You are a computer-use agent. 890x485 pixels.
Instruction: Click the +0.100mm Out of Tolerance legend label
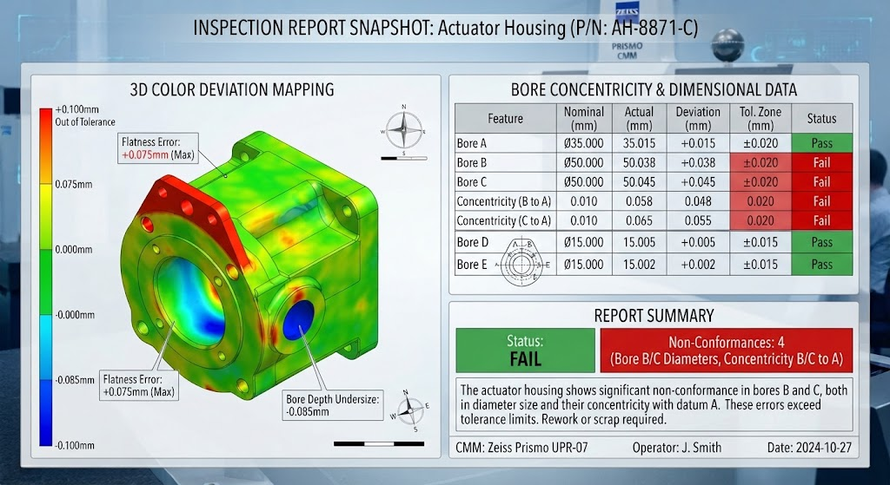coord(85,115)
